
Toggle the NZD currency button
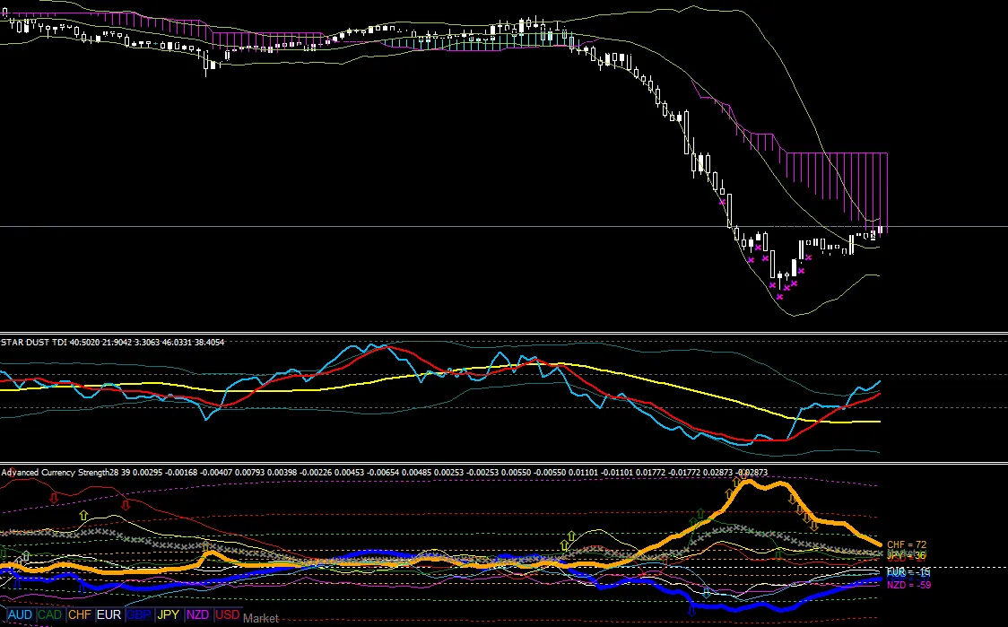click(197, 614)
